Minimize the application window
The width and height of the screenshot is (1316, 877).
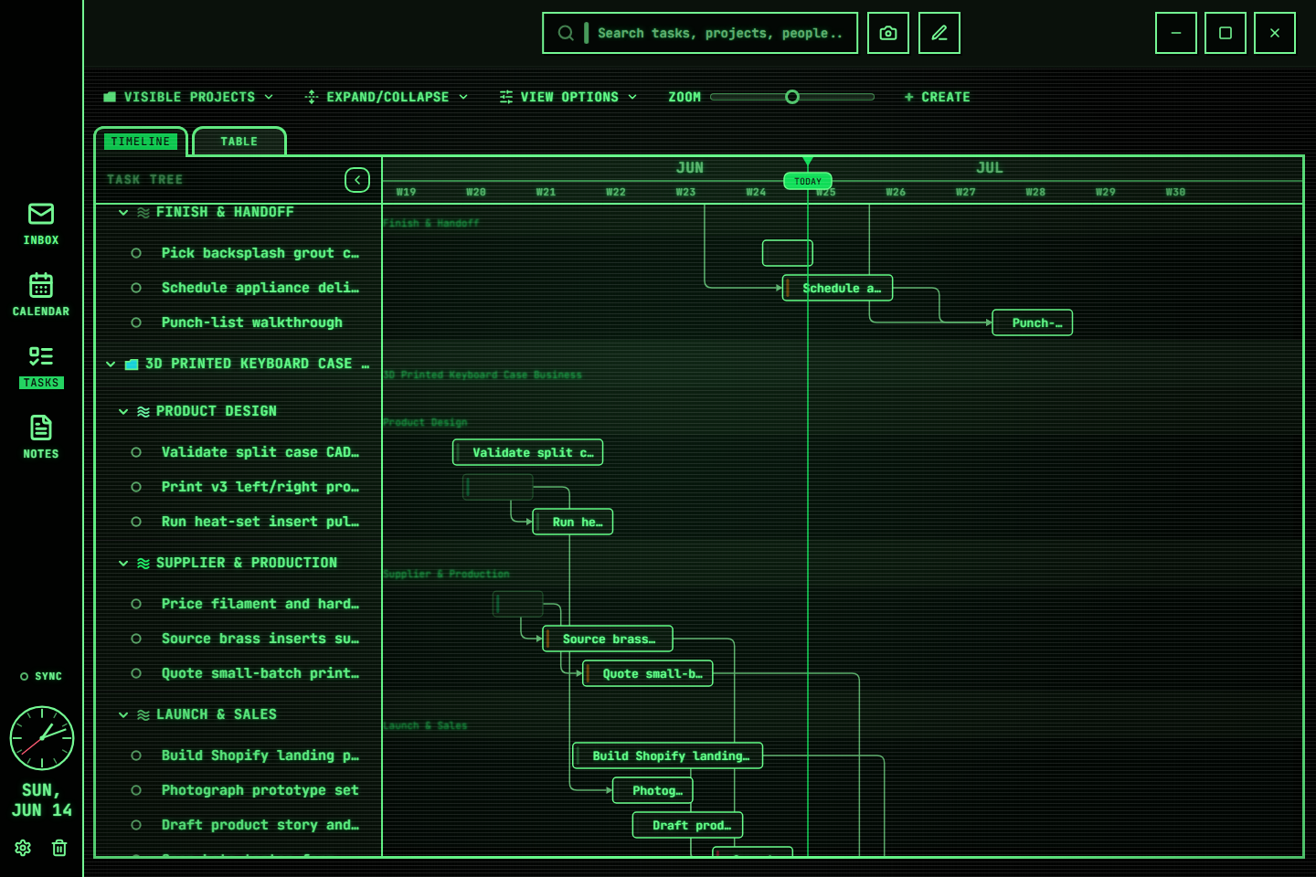(x=1176, y=33)
